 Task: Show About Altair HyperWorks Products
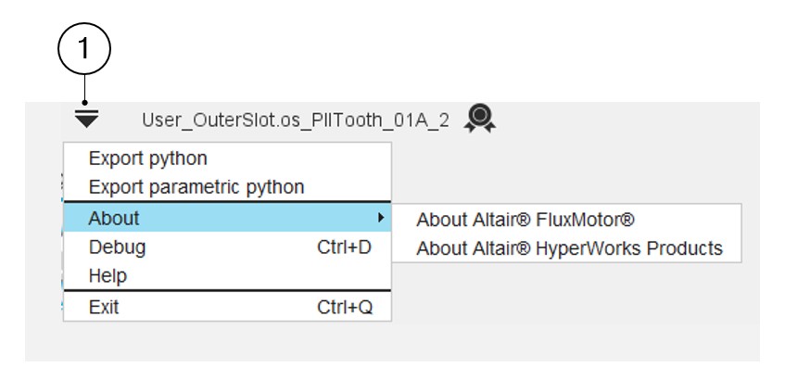(x=569, y=248)
